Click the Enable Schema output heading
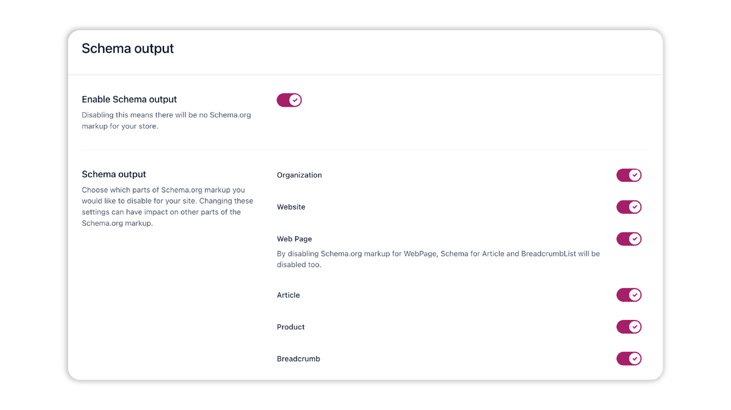731x410 pixels. coord(129,100)
